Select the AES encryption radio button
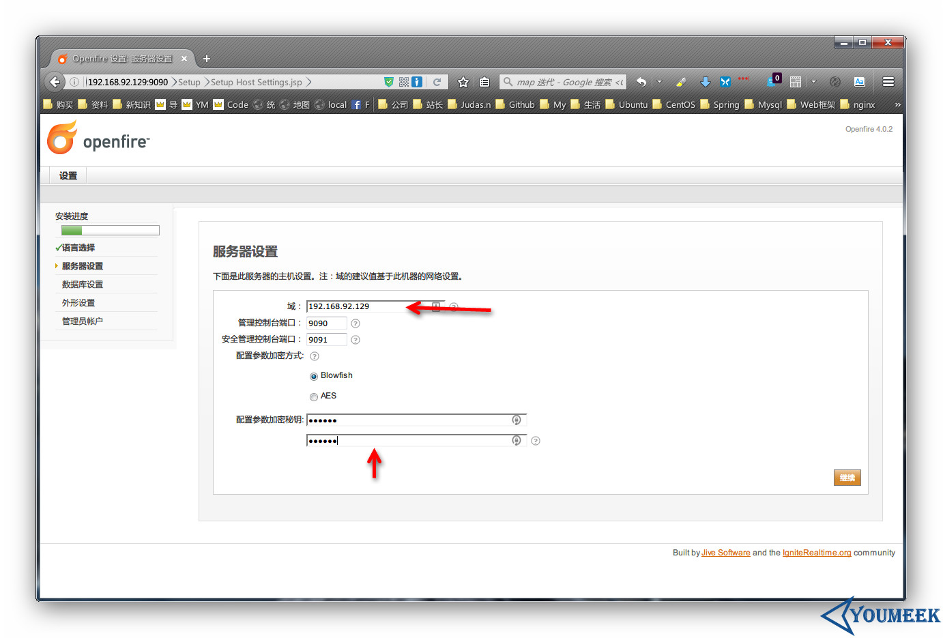 click(x=314, y=396)
